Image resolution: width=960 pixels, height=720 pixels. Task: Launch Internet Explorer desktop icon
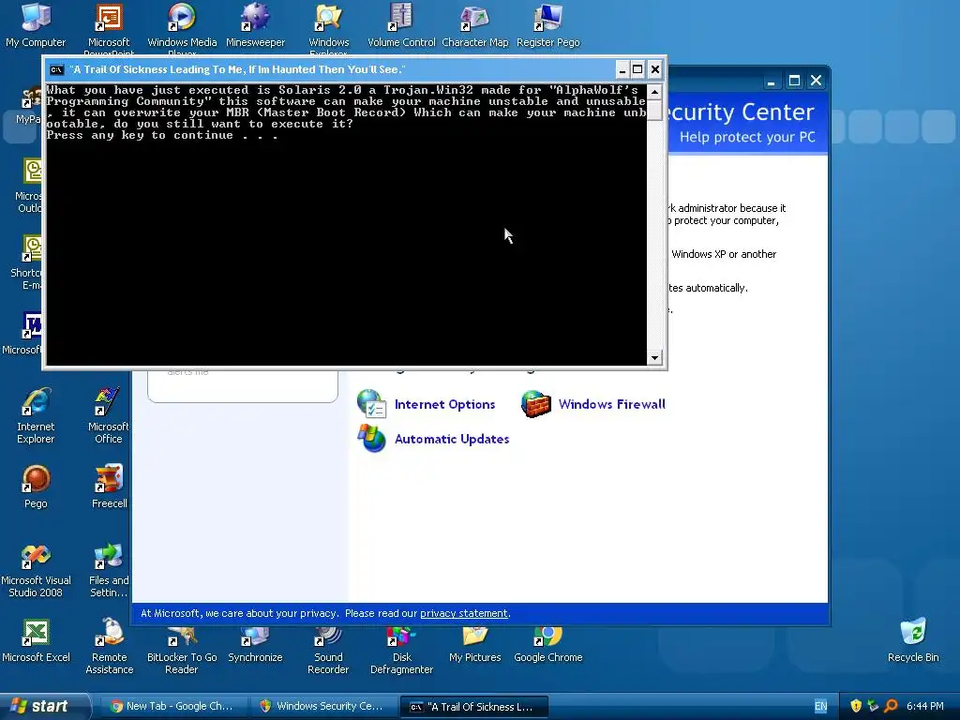click(36, 415)
